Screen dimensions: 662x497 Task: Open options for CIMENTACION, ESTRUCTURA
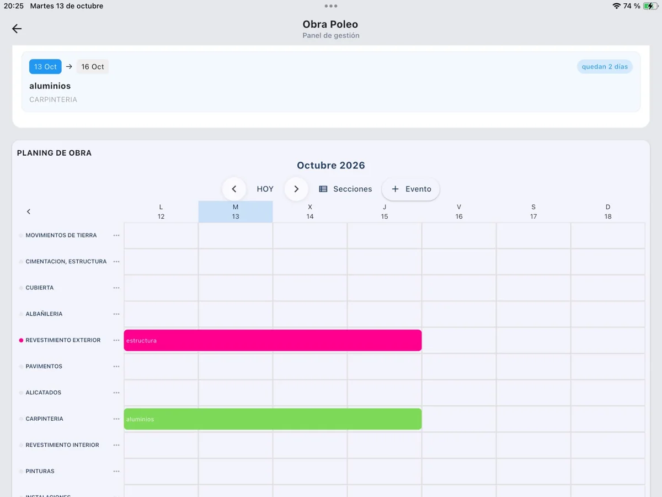[x=116, y=262]
